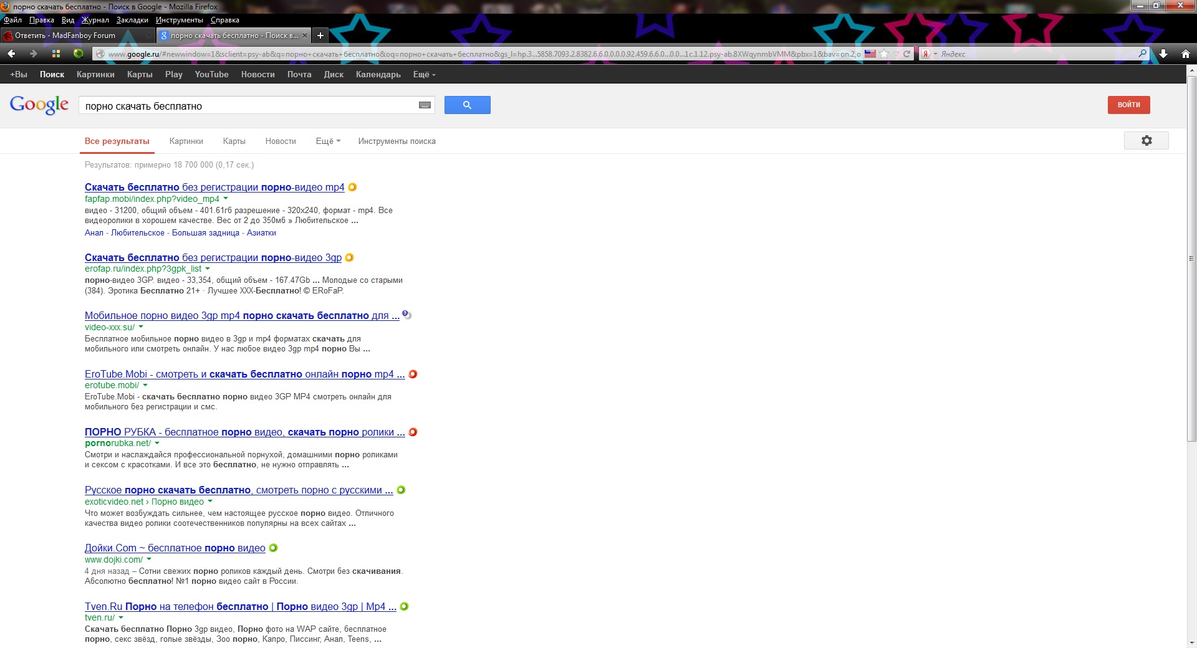The image size is (1197, 648).
Task: Open the dropdown arrow next to erotube.mobi URL
Action: point(145,385)
